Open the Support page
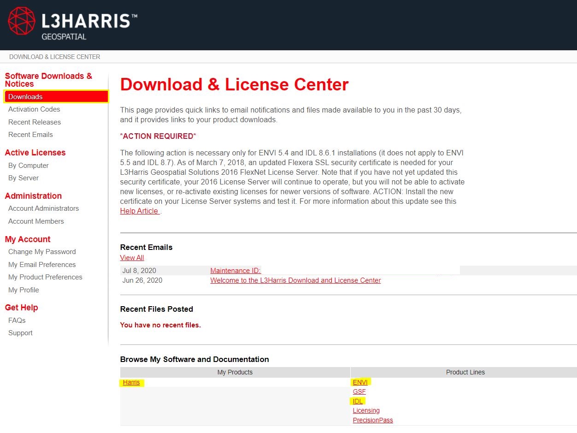The image size is (577, 433). [20, 333]
